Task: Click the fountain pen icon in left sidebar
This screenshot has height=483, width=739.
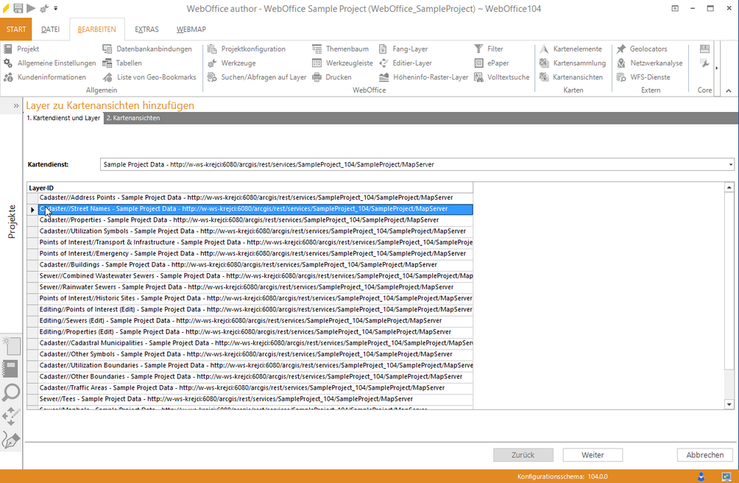Action: click(11, 440)
